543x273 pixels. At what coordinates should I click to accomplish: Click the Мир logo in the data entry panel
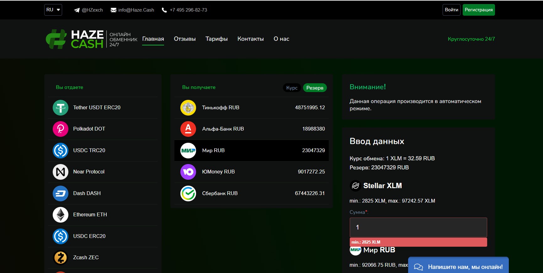coord(355,250)
